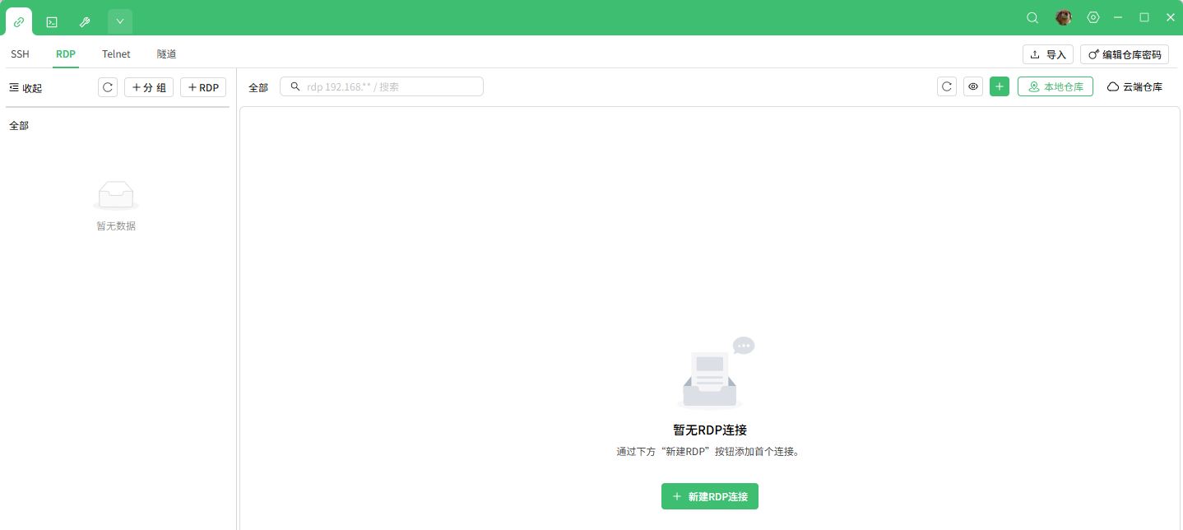Switch to the SSH tab
This screenshot has width=1183, height=530.
(x=20, y=54)
